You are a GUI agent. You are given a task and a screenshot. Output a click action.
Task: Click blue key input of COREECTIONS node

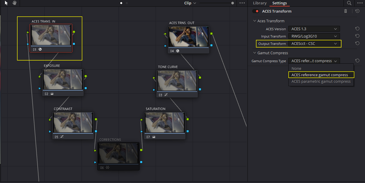[x=95, y=162]
